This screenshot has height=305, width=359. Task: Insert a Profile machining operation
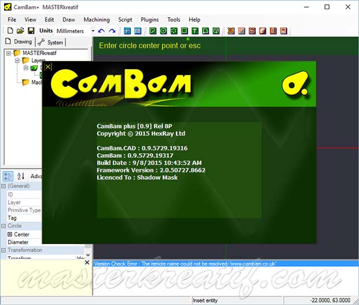[x=231, y=31]
